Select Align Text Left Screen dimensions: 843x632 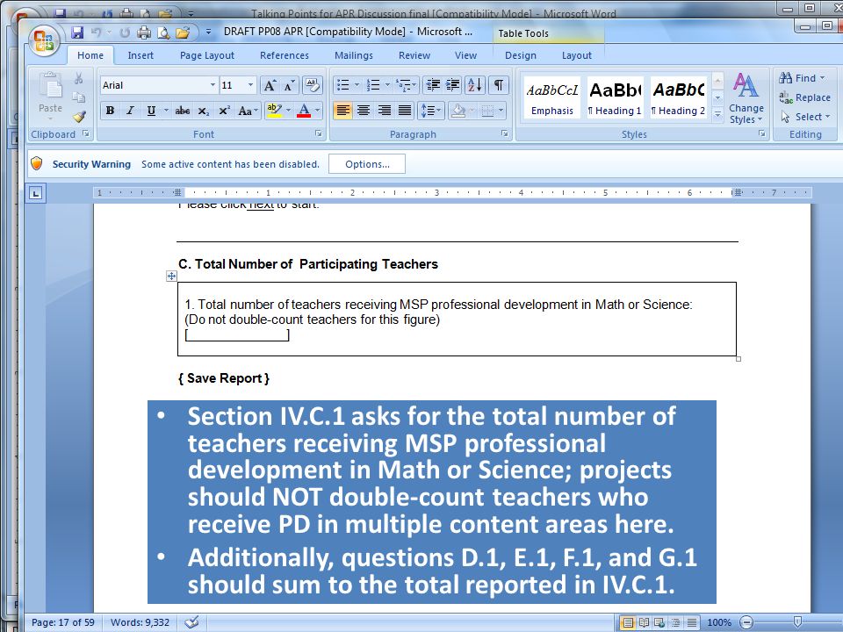[342, 111]
